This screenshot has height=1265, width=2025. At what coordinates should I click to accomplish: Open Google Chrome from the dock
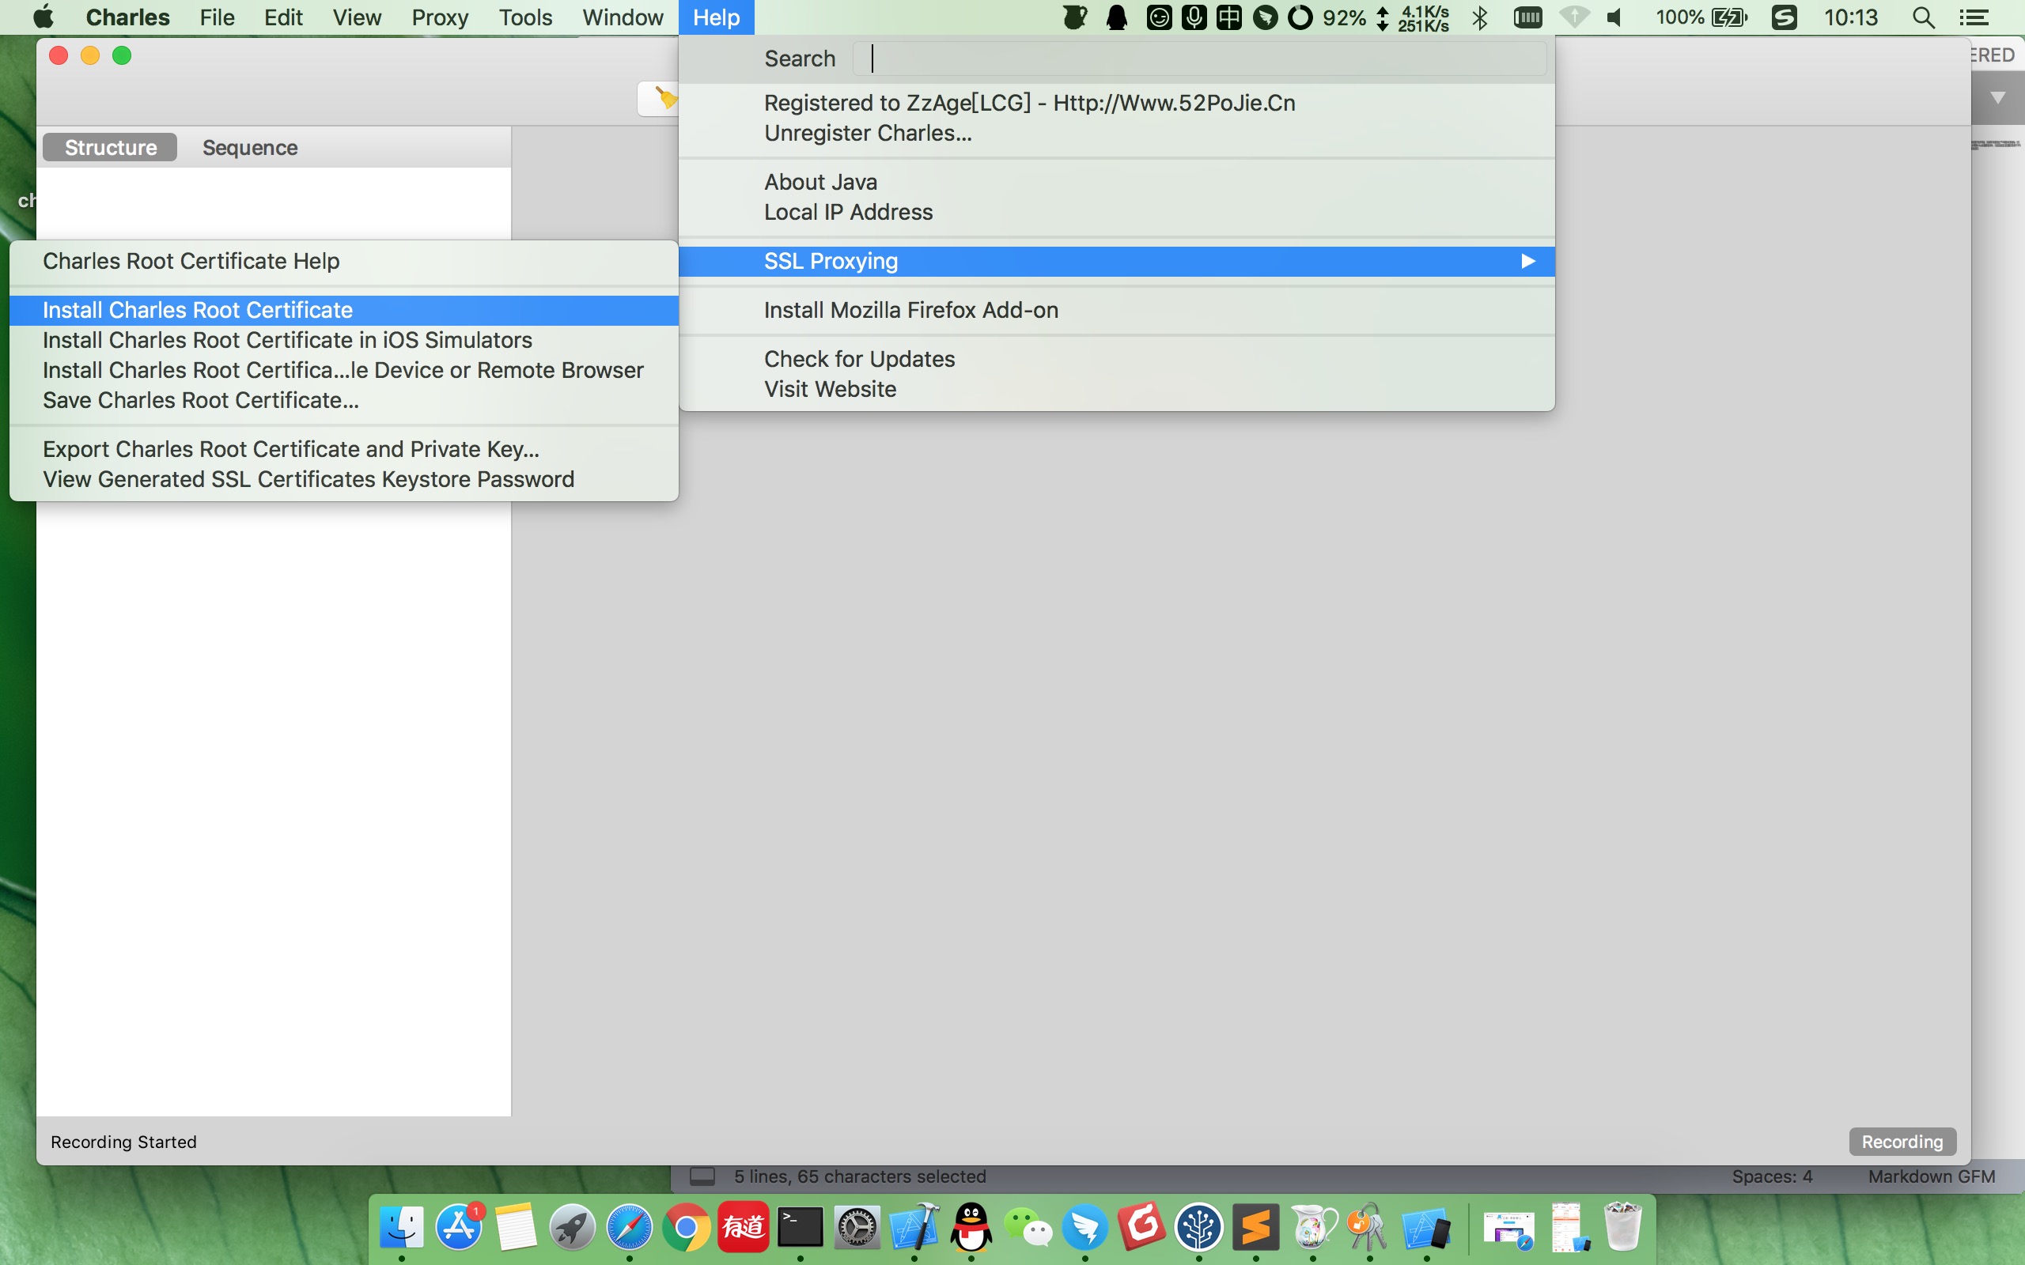click(686, 1227)
